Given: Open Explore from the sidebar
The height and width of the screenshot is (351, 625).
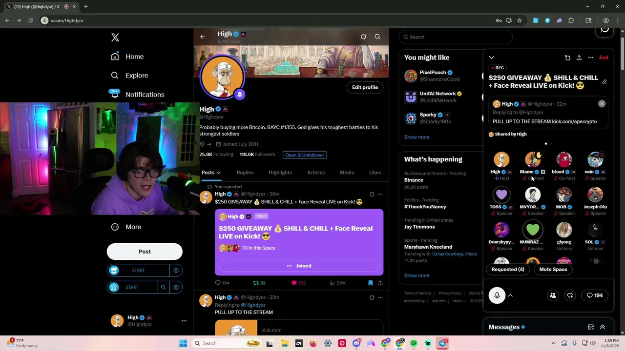Looking at the screenshot, I should tap(129, 76).
